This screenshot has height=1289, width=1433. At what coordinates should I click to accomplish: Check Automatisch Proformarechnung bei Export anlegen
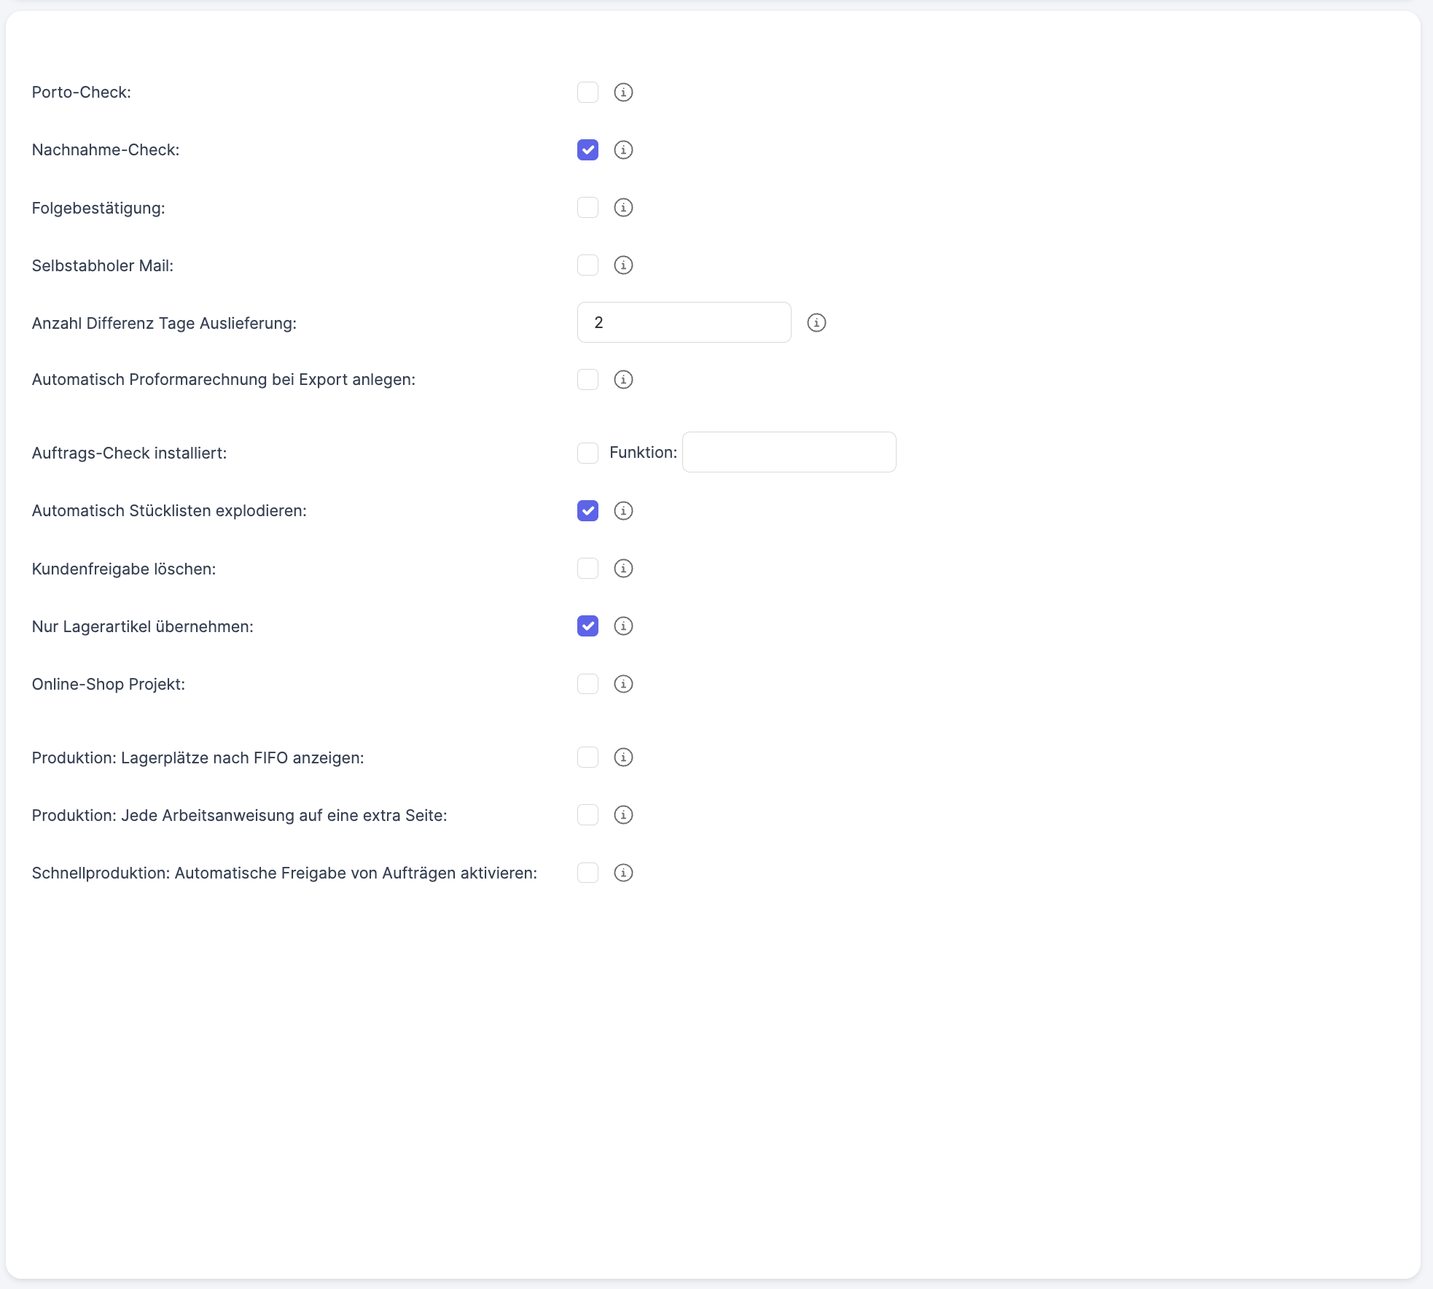pyautogui.click(x=587, y=380)
